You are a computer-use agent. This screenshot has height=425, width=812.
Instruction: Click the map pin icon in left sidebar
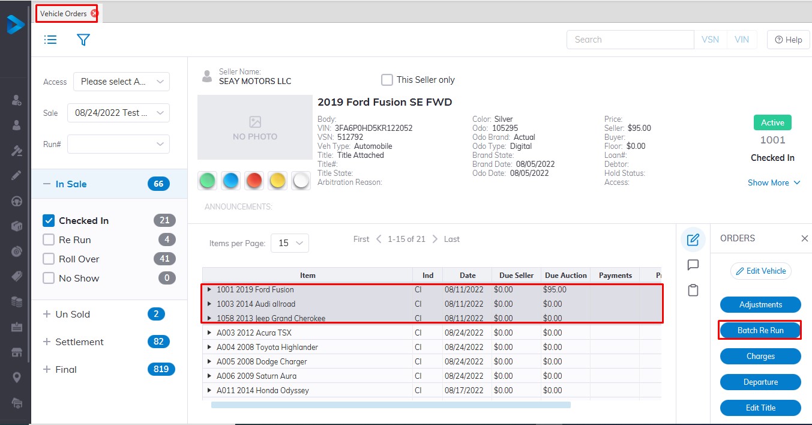point(17,377)
